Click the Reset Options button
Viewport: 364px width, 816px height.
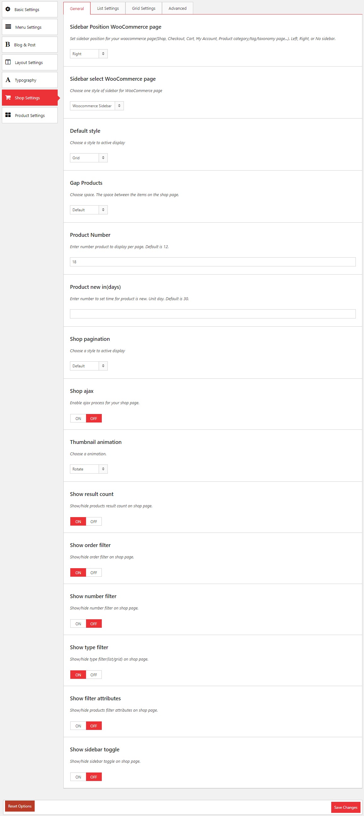20,806
